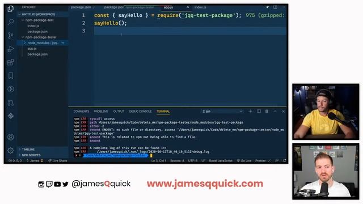
Task: Open the editor More Actions ellipsis
Action: point(284,7)
